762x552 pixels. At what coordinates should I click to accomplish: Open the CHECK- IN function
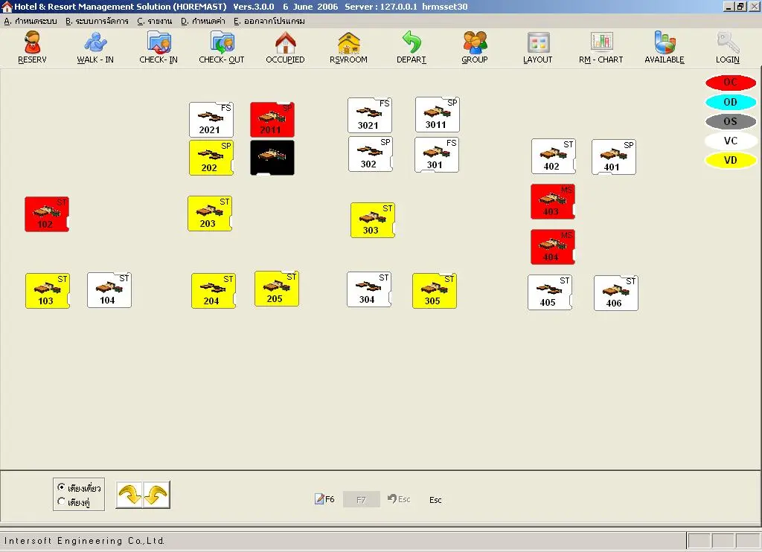tap(159, 47)
